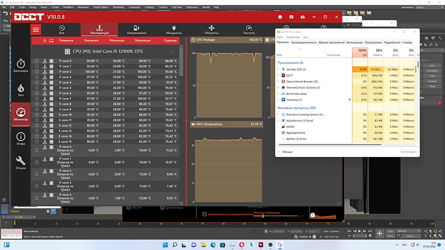445x250 pixels.
Task: Open Graph Editors menu in 3ds Max
Action: click(x=101, y=8)
